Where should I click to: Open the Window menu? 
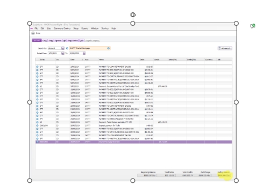(x=95, y=28)
